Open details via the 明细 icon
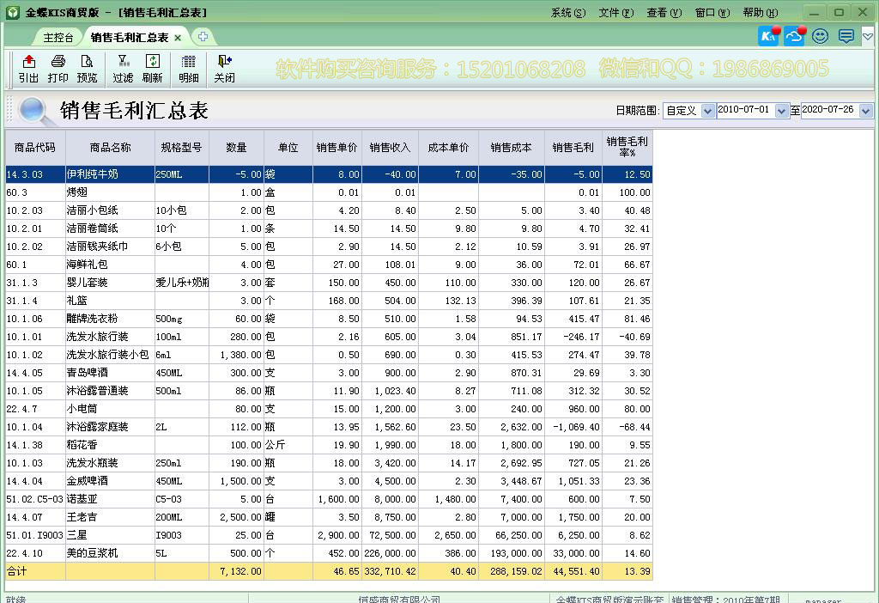The image size is (879, 603). coord(188,69)
